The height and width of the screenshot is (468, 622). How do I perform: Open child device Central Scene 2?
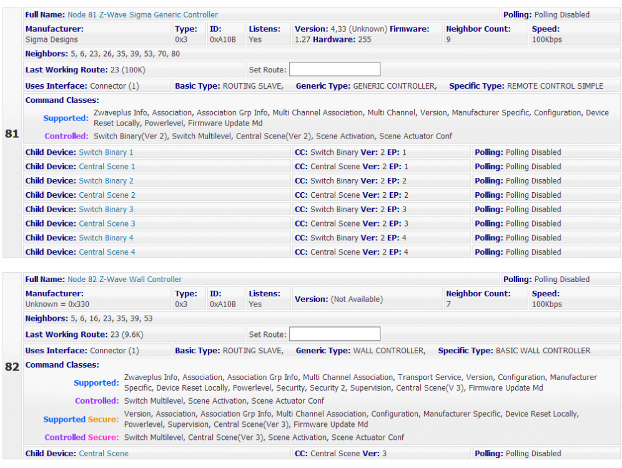tap(107, 195)
